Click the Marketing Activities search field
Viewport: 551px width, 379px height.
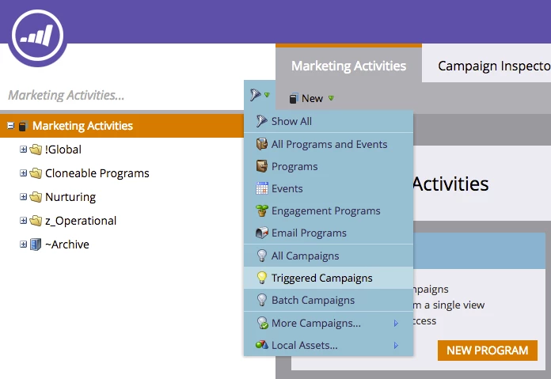[122, 95]
